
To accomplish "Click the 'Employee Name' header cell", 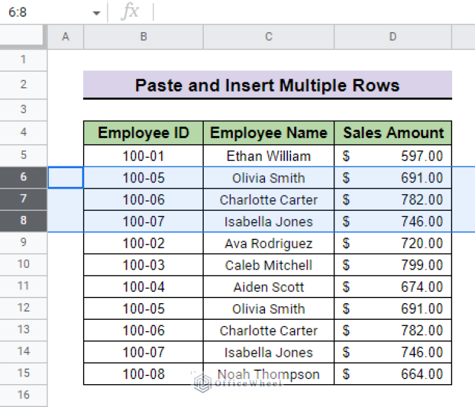I will (269, 133).
